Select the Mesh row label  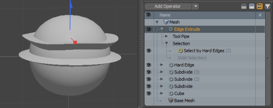pos(174,22)
